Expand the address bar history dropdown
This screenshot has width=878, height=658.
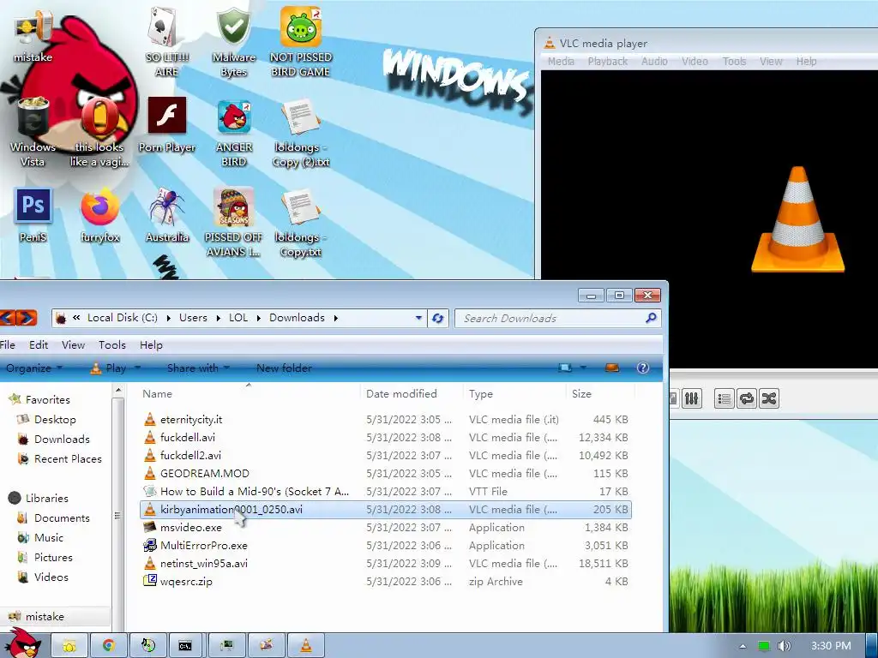pyautogui.click(x=418, y=318)
